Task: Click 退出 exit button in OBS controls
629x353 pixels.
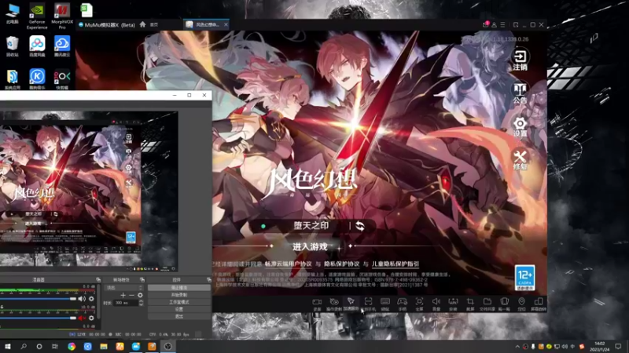Action: [x=179, y=317]
